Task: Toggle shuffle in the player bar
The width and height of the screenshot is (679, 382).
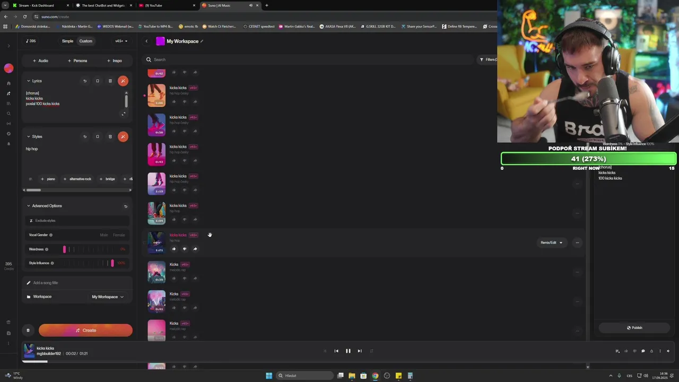Action: [325, 351]
